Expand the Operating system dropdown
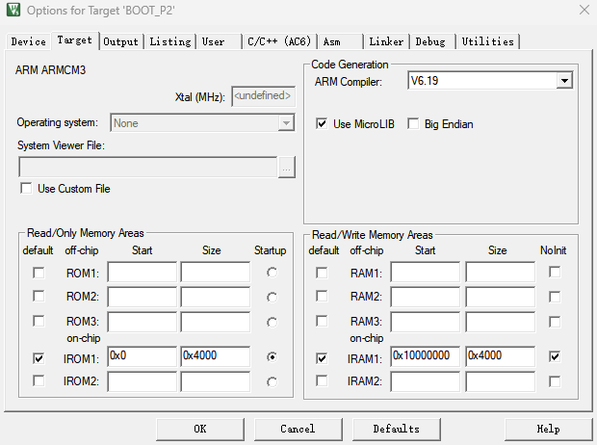The width and height of the screenshot is (597, 445). tap(285, 123)
